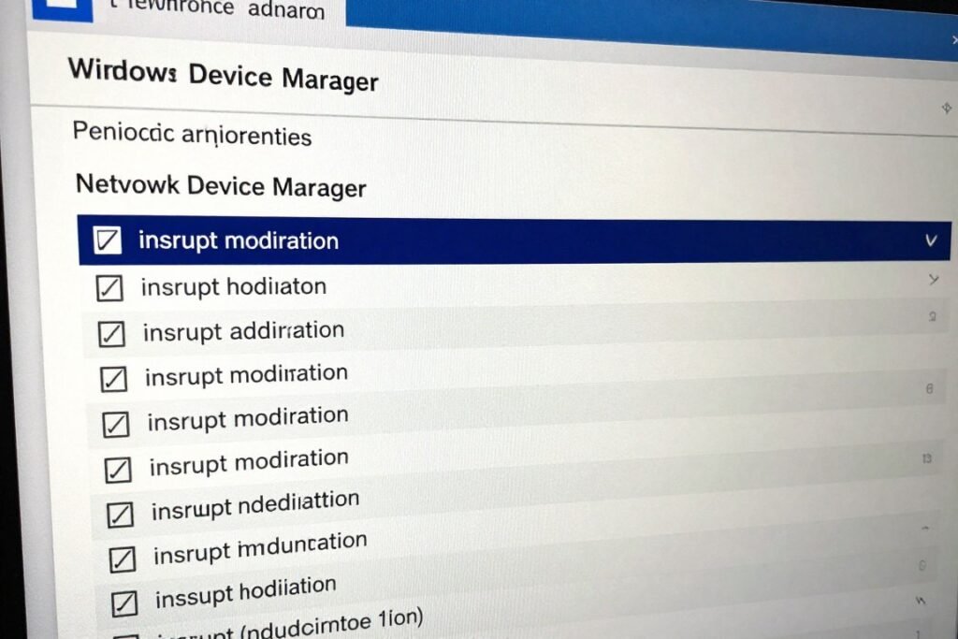Select the checkmark icon beside highlighted 'insrupt modiration'

pyautogui.click(x=107, y=240)
